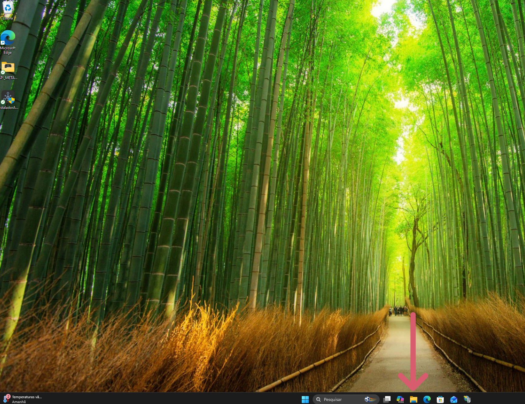
Task: Launch Microsoft 365 Copilot from taskbar
Action: point(400,399)
